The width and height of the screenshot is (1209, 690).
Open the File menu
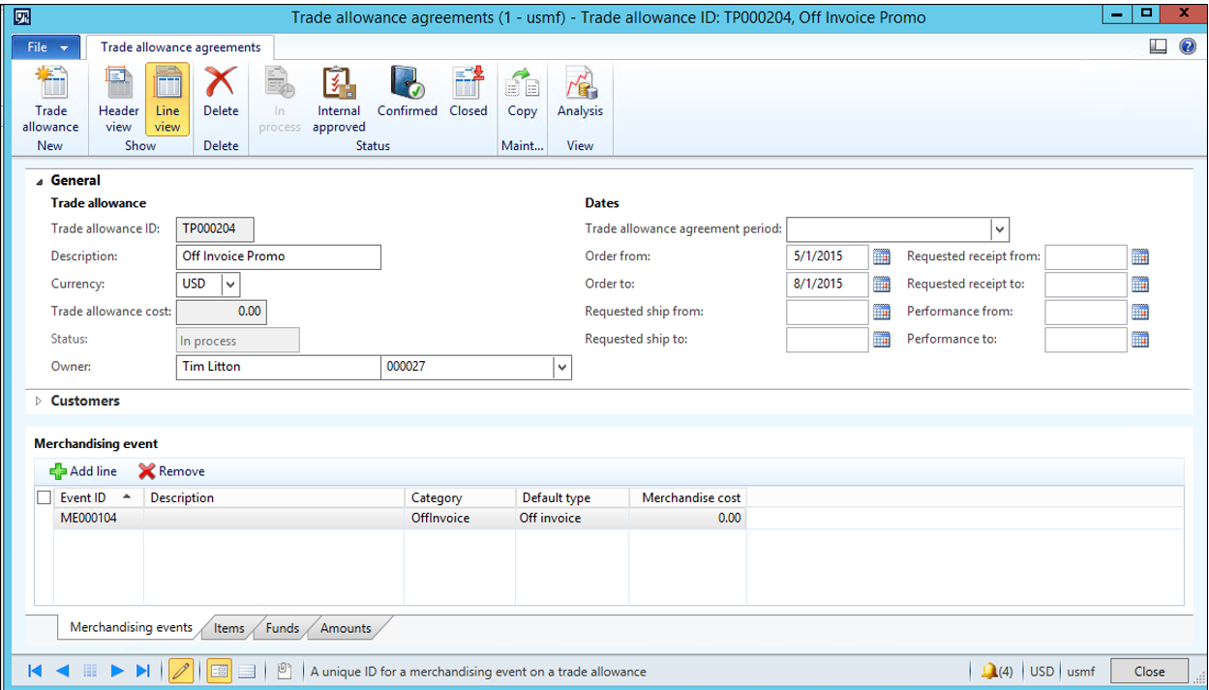(x=45, y=46)
